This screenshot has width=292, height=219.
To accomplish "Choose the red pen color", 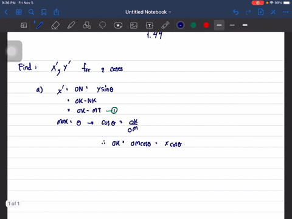I will (206, 25).
